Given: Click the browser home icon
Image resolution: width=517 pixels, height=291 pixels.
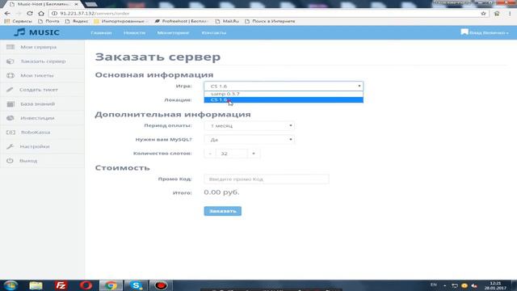Looking at the screenshot, I should tap(41, 14).
